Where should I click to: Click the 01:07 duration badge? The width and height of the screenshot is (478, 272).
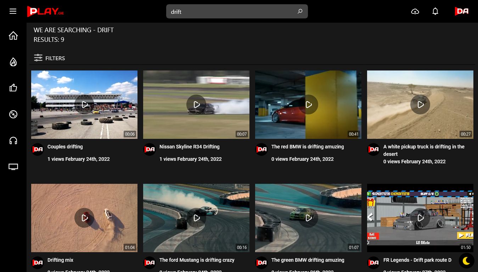point(354,248)
